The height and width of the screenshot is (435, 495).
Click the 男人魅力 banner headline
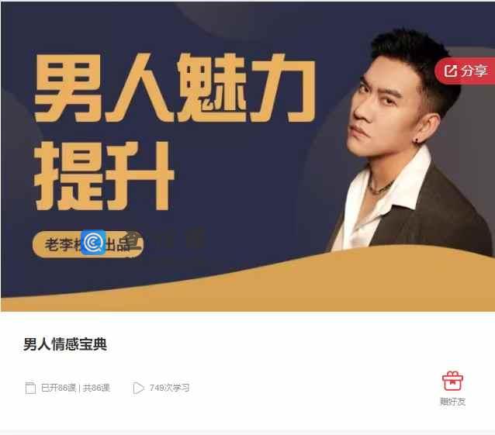tap(175, 88)
